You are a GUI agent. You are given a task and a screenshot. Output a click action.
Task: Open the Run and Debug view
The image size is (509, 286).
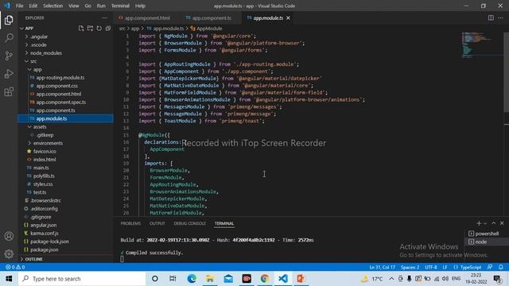pyautogui.click(x=9, y=74)
